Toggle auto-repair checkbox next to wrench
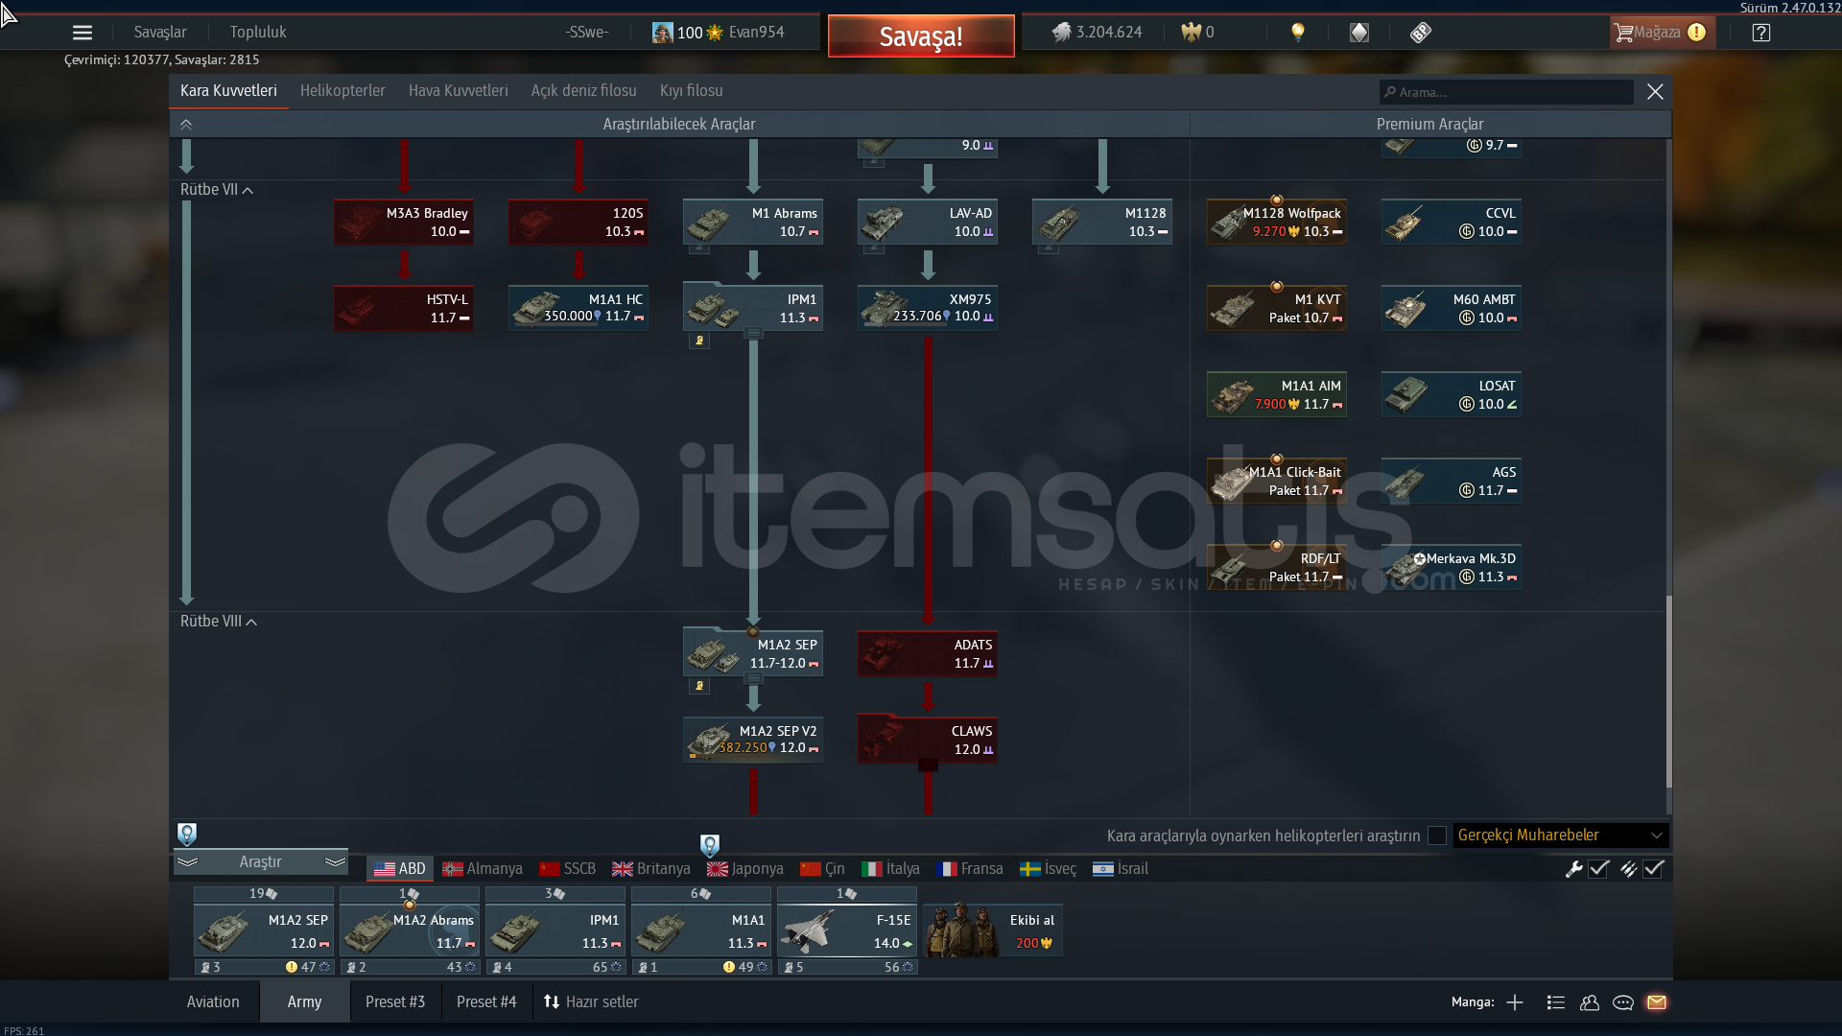Image resolution: width=1842 pixels, height=1036 pixels. (x=1598, y=869)
